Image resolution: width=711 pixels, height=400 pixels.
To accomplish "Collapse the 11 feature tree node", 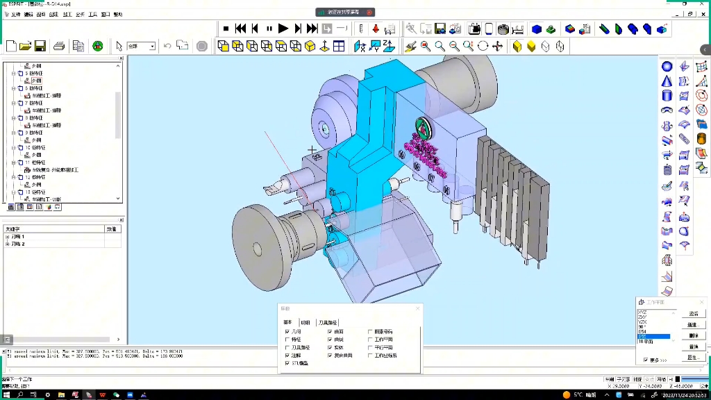I will point(14,162).
